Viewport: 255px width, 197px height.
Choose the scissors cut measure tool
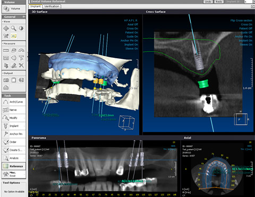pyautogui.click(x=21, y=66)
